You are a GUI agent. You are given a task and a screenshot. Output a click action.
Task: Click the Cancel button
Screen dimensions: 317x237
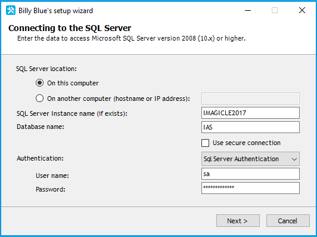pyautogui.click(x=288, y=221)
